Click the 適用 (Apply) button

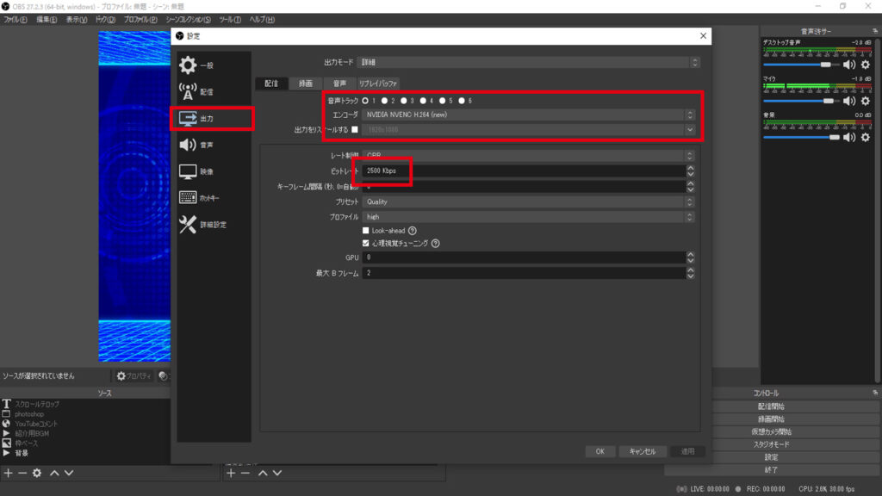pos(687,450)
